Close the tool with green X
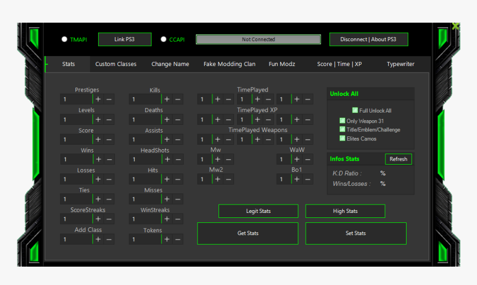This screenshot has width=477, height=285. tap(455, 26)
